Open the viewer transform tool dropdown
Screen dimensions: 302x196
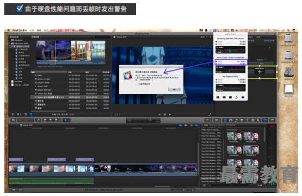point(117,114)
